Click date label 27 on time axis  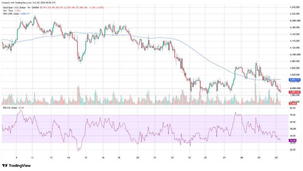pos(224,157)
